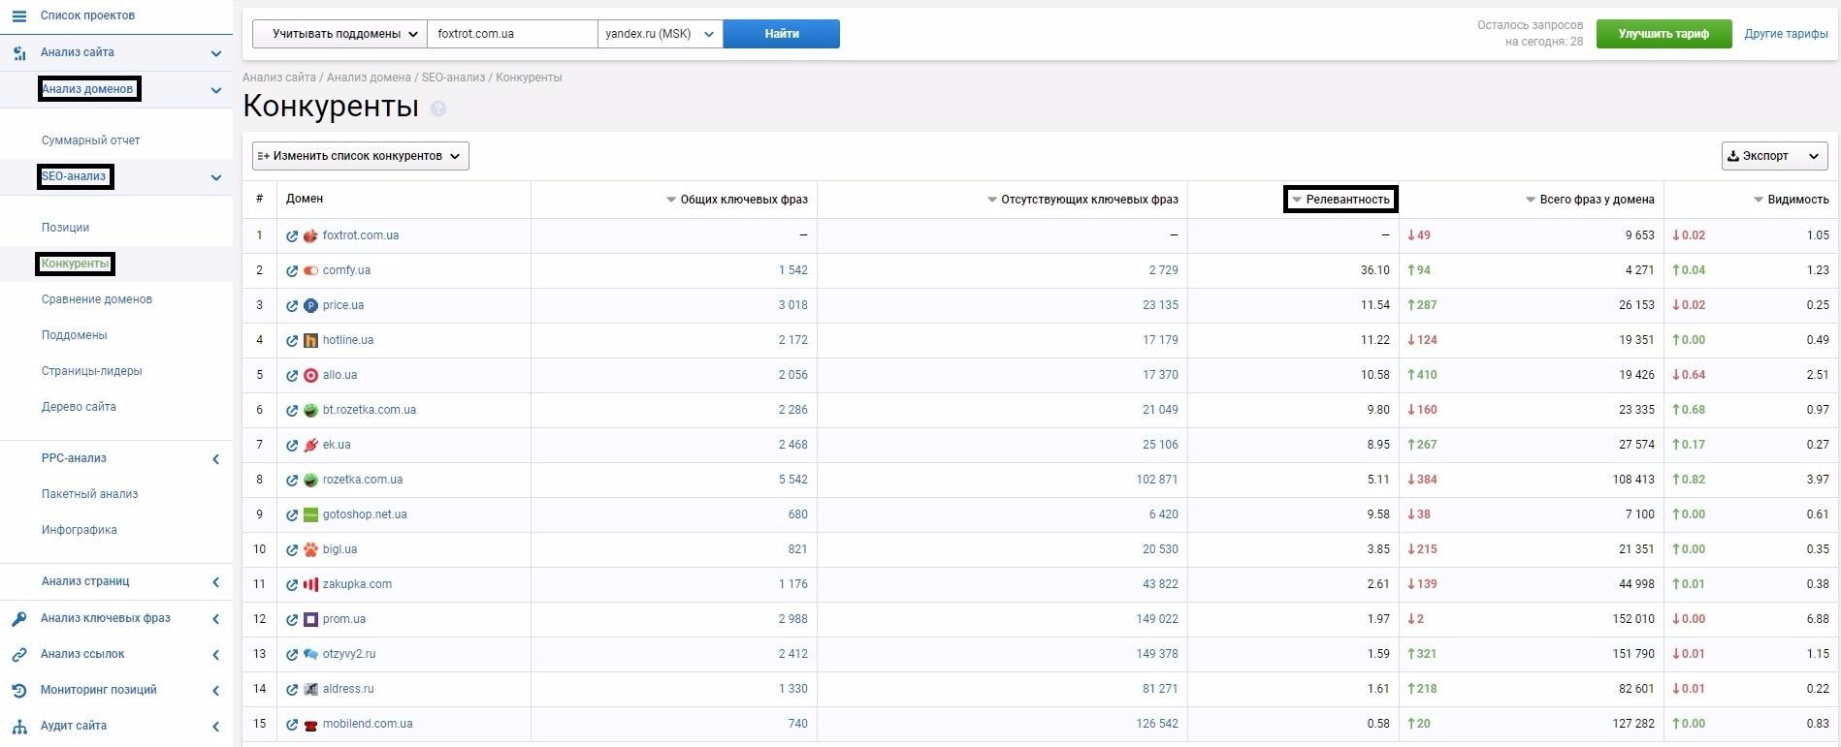Open the Учитывать поддомены dropdown

[x=339, y=34]
